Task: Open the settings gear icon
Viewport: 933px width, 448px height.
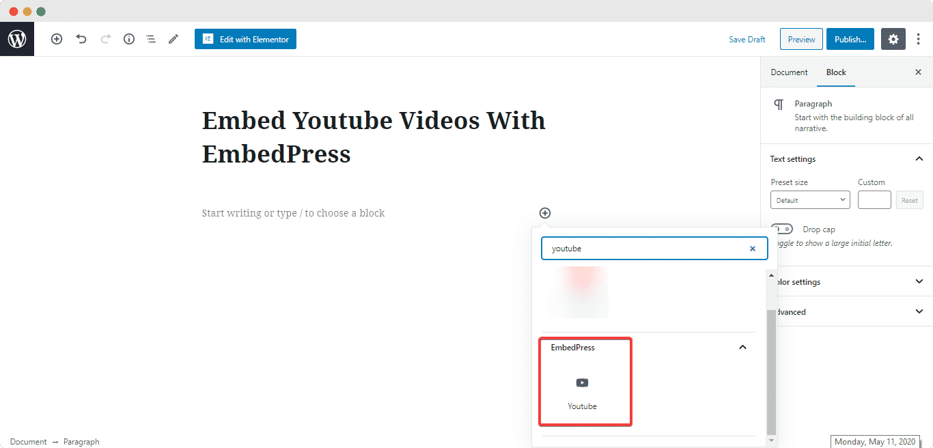Action: click(893, 39)
